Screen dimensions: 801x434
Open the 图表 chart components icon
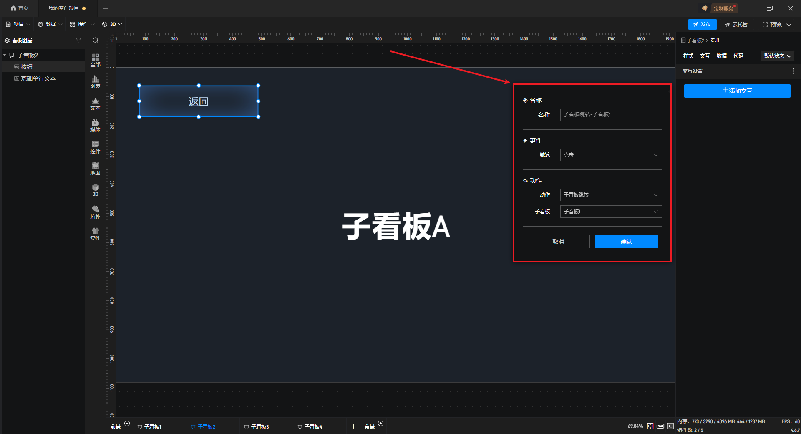pos(95,81)
